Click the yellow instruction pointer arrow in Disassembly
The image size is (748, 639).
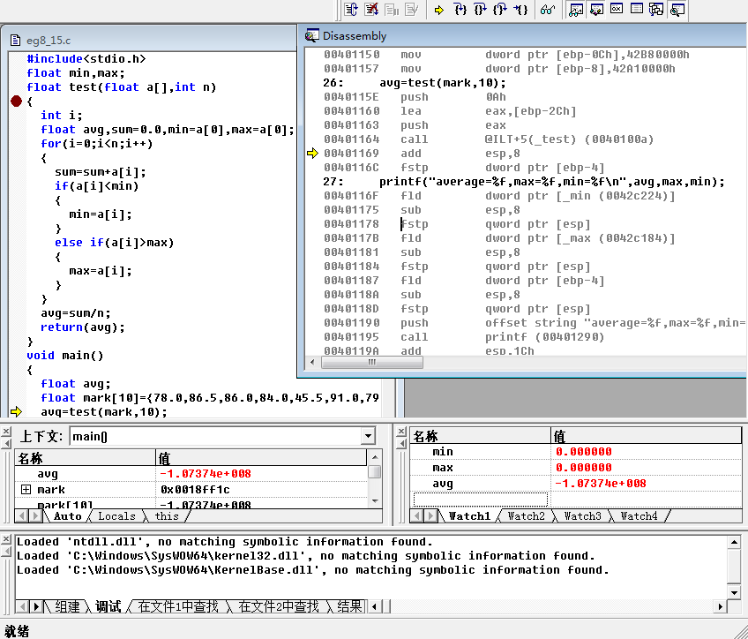[x=312, y=154]
